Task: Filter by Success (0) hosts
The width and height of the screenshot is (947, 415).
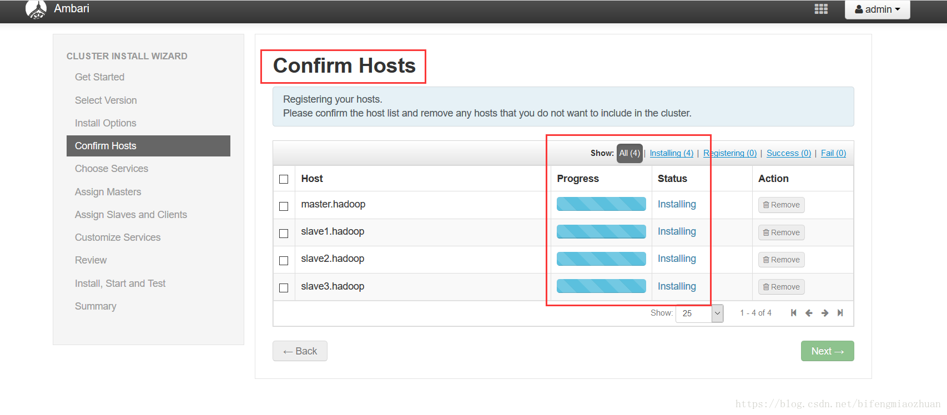Action: click(x=789, y=153)
